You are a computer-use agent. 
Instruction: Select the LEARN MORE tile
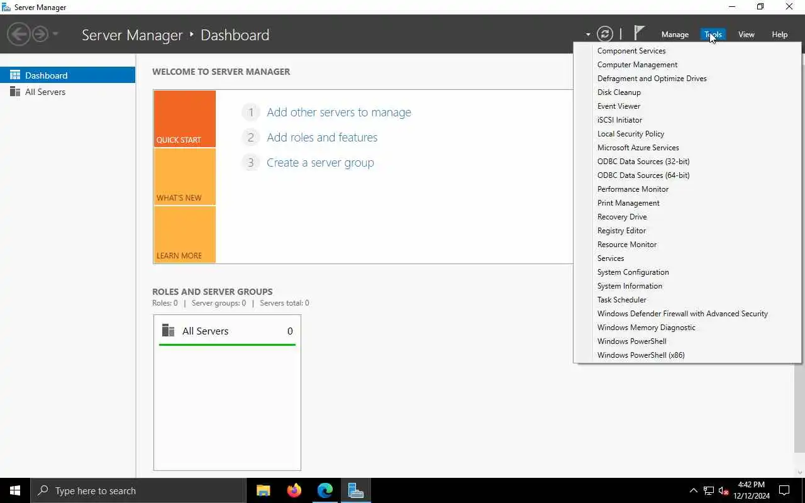coord(185,235)
